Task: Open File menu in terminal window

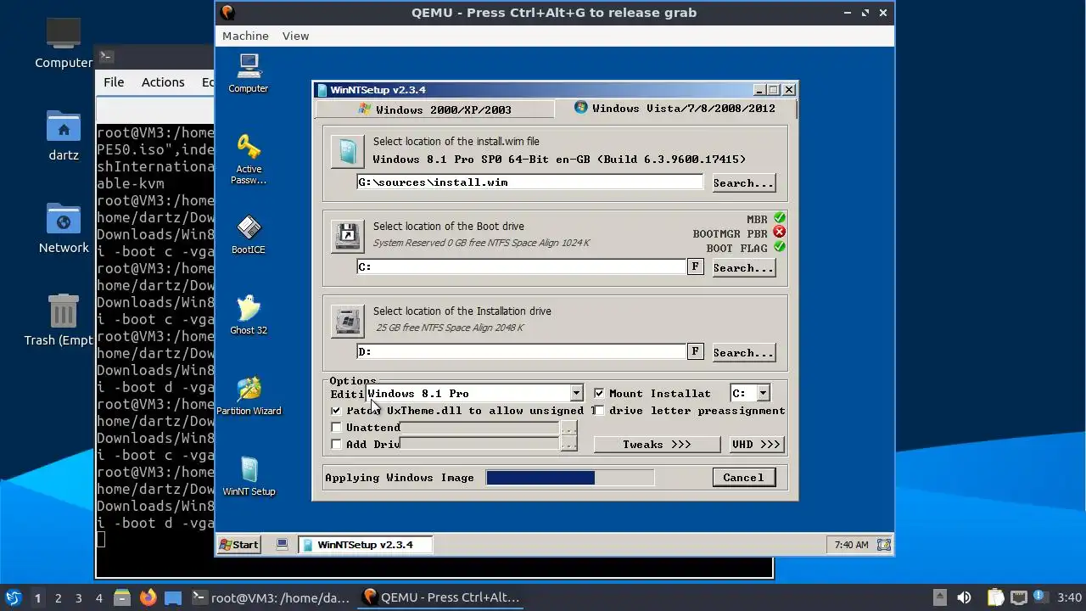Action: coord(114,82)
